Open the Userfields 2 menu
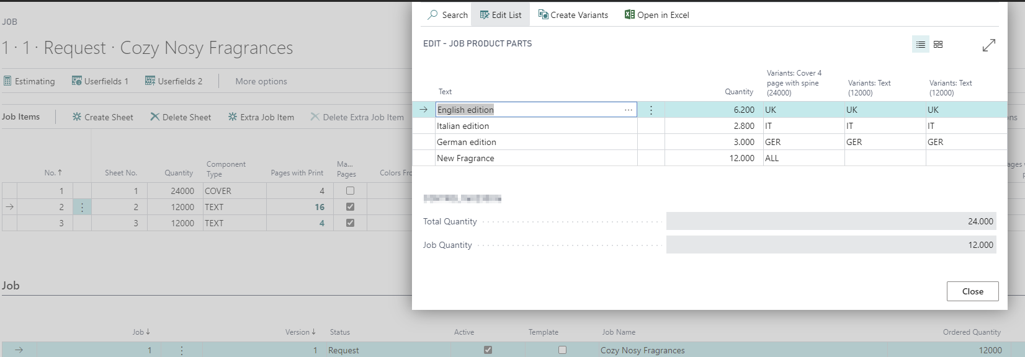 174,81
